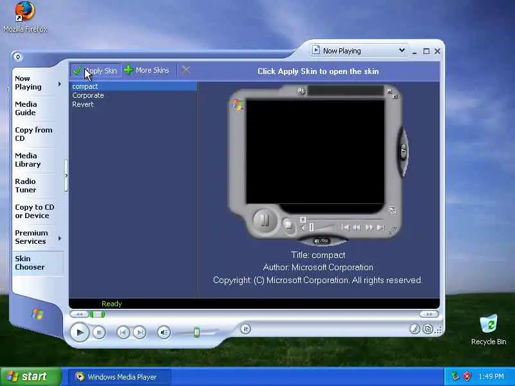Screen dimensions: 515x386
Task: Open More Skins link
Action: point(147,70)
